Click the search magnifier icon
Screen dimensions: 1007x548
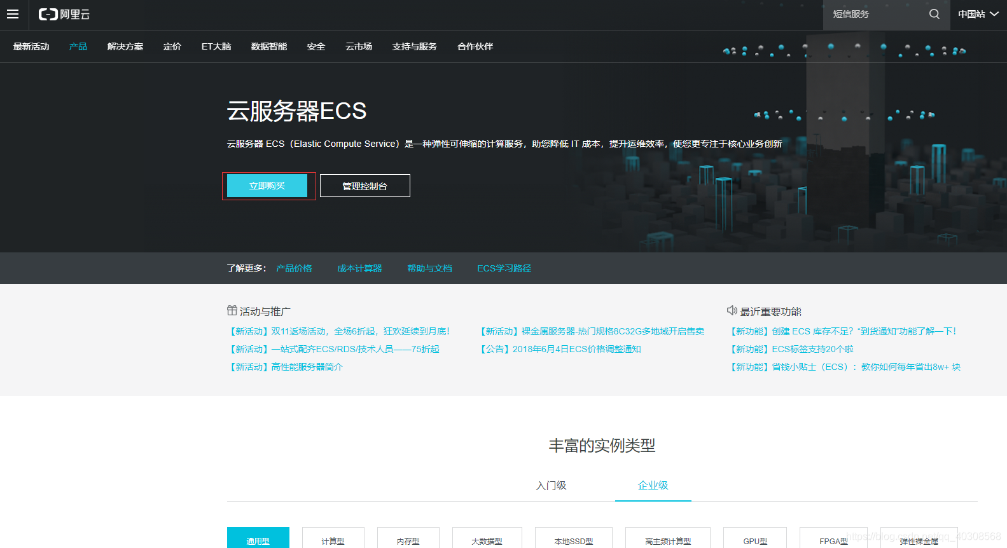934,14
